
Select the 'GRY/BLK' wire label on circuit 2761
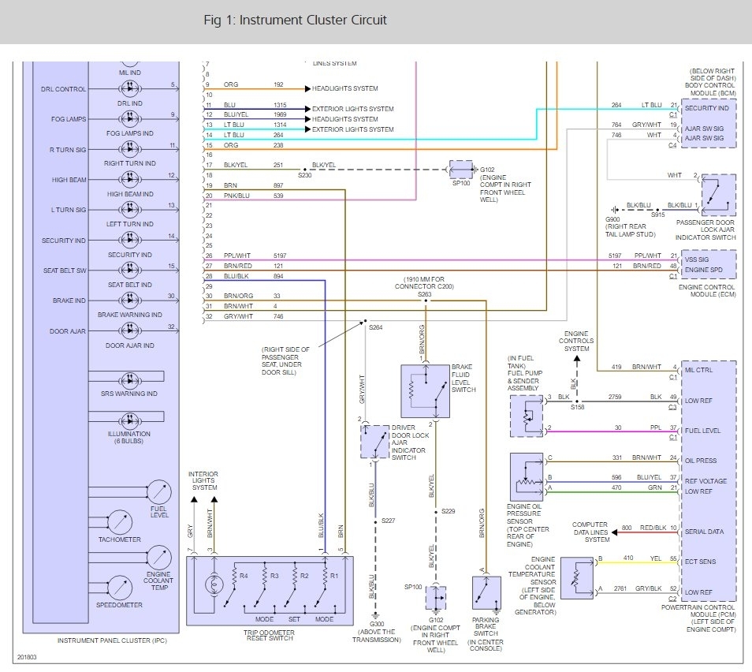point(649,588)
